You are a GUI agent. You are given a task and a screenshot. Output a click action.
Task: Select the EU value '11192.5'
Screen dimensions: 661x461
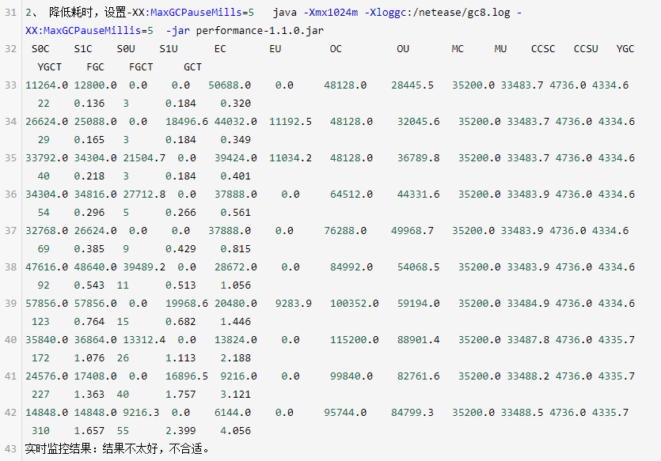[x=290, y=122]
